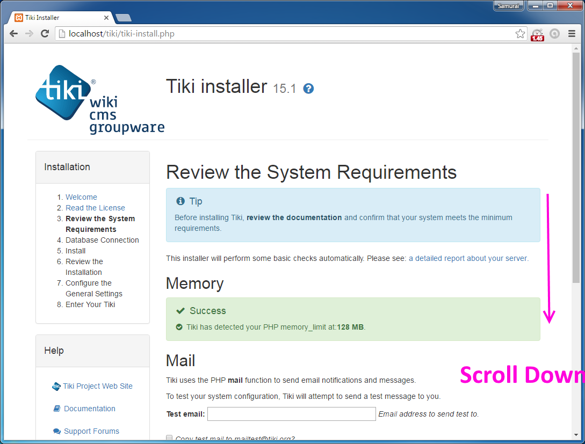Click 'Review the System Requirements' sidebar step
Viewport: 585px width, 444px height.
100,224
